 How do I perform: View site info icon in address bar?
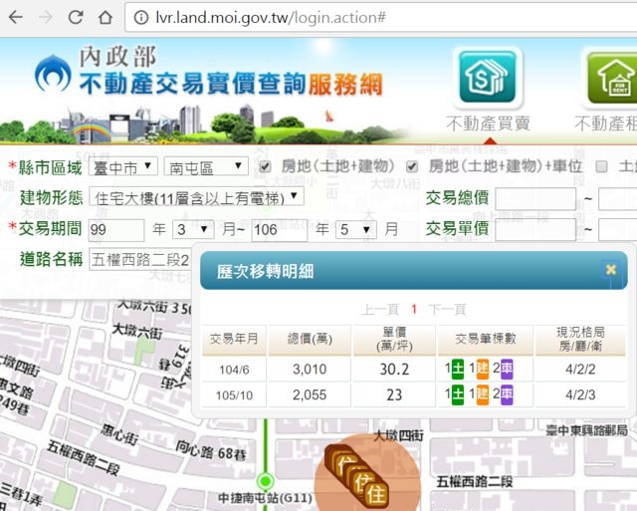[x=141, y=18]
